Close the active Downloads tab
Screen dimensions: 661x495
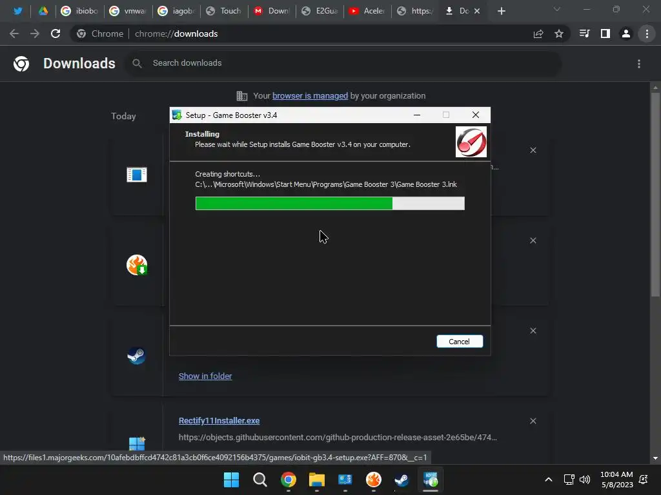click(477, 11)
